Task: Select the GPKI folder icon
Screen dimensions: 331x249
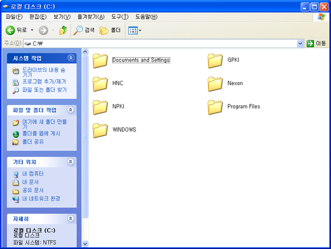Action: click(x=215, y=61)
